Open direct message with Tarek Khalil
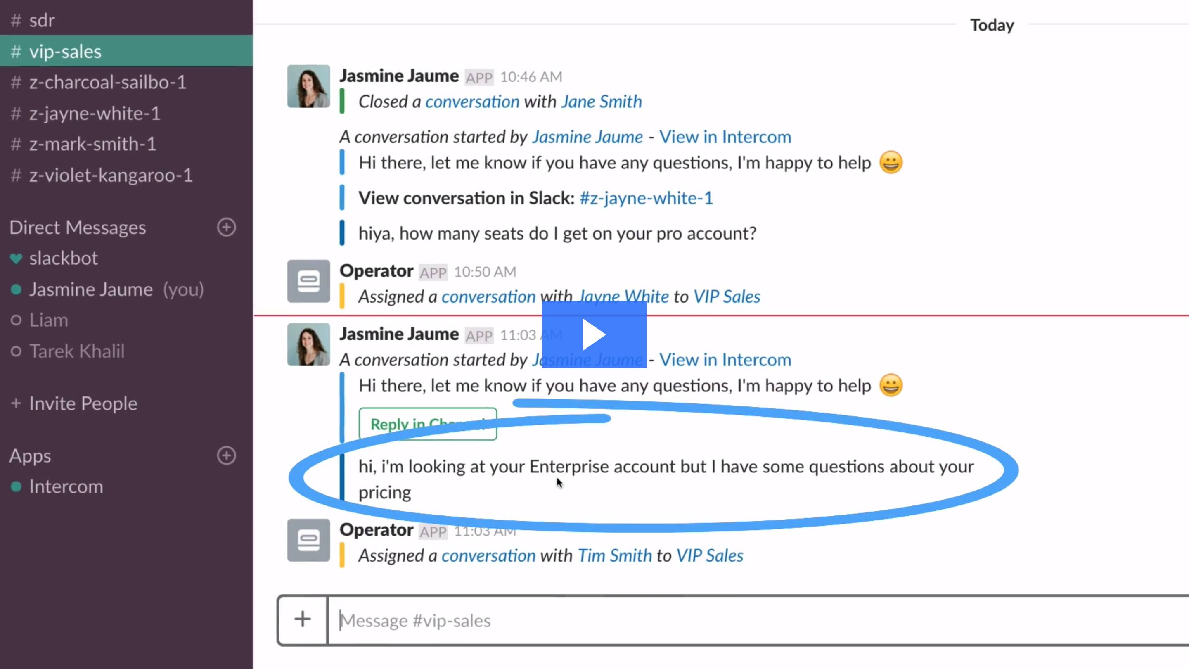The height and width of the screenshot is (669, 1189). [x=77, y=351]
